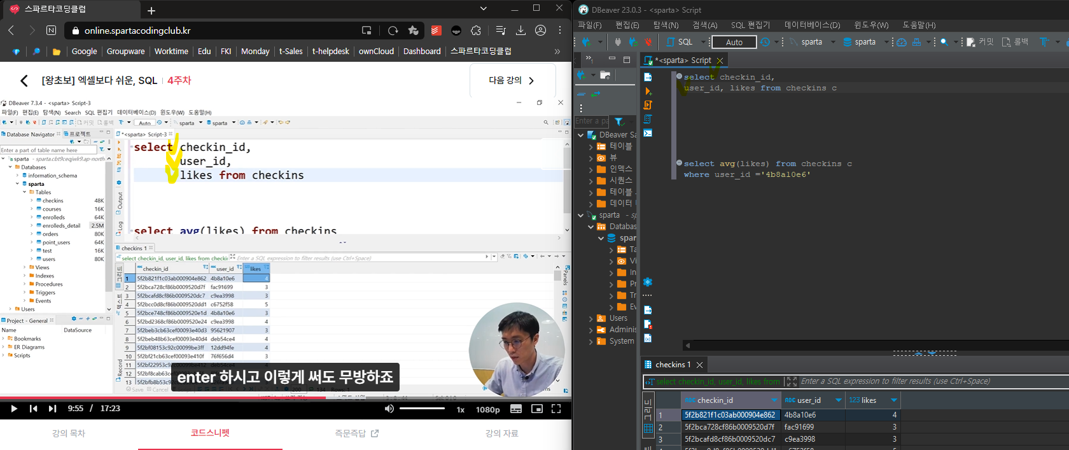Click DBeaver new connection toolbar icon
The width and height of the screenshot is (1069, 450).
(x=587, y=42)
